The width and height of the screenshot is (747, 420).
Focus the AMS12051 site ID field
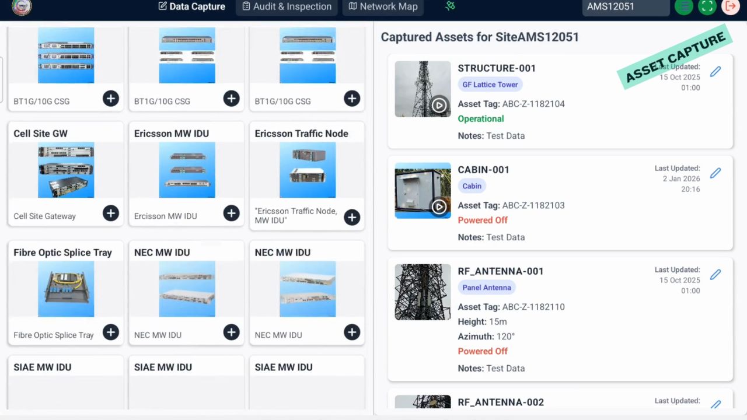tap(626, 6)
